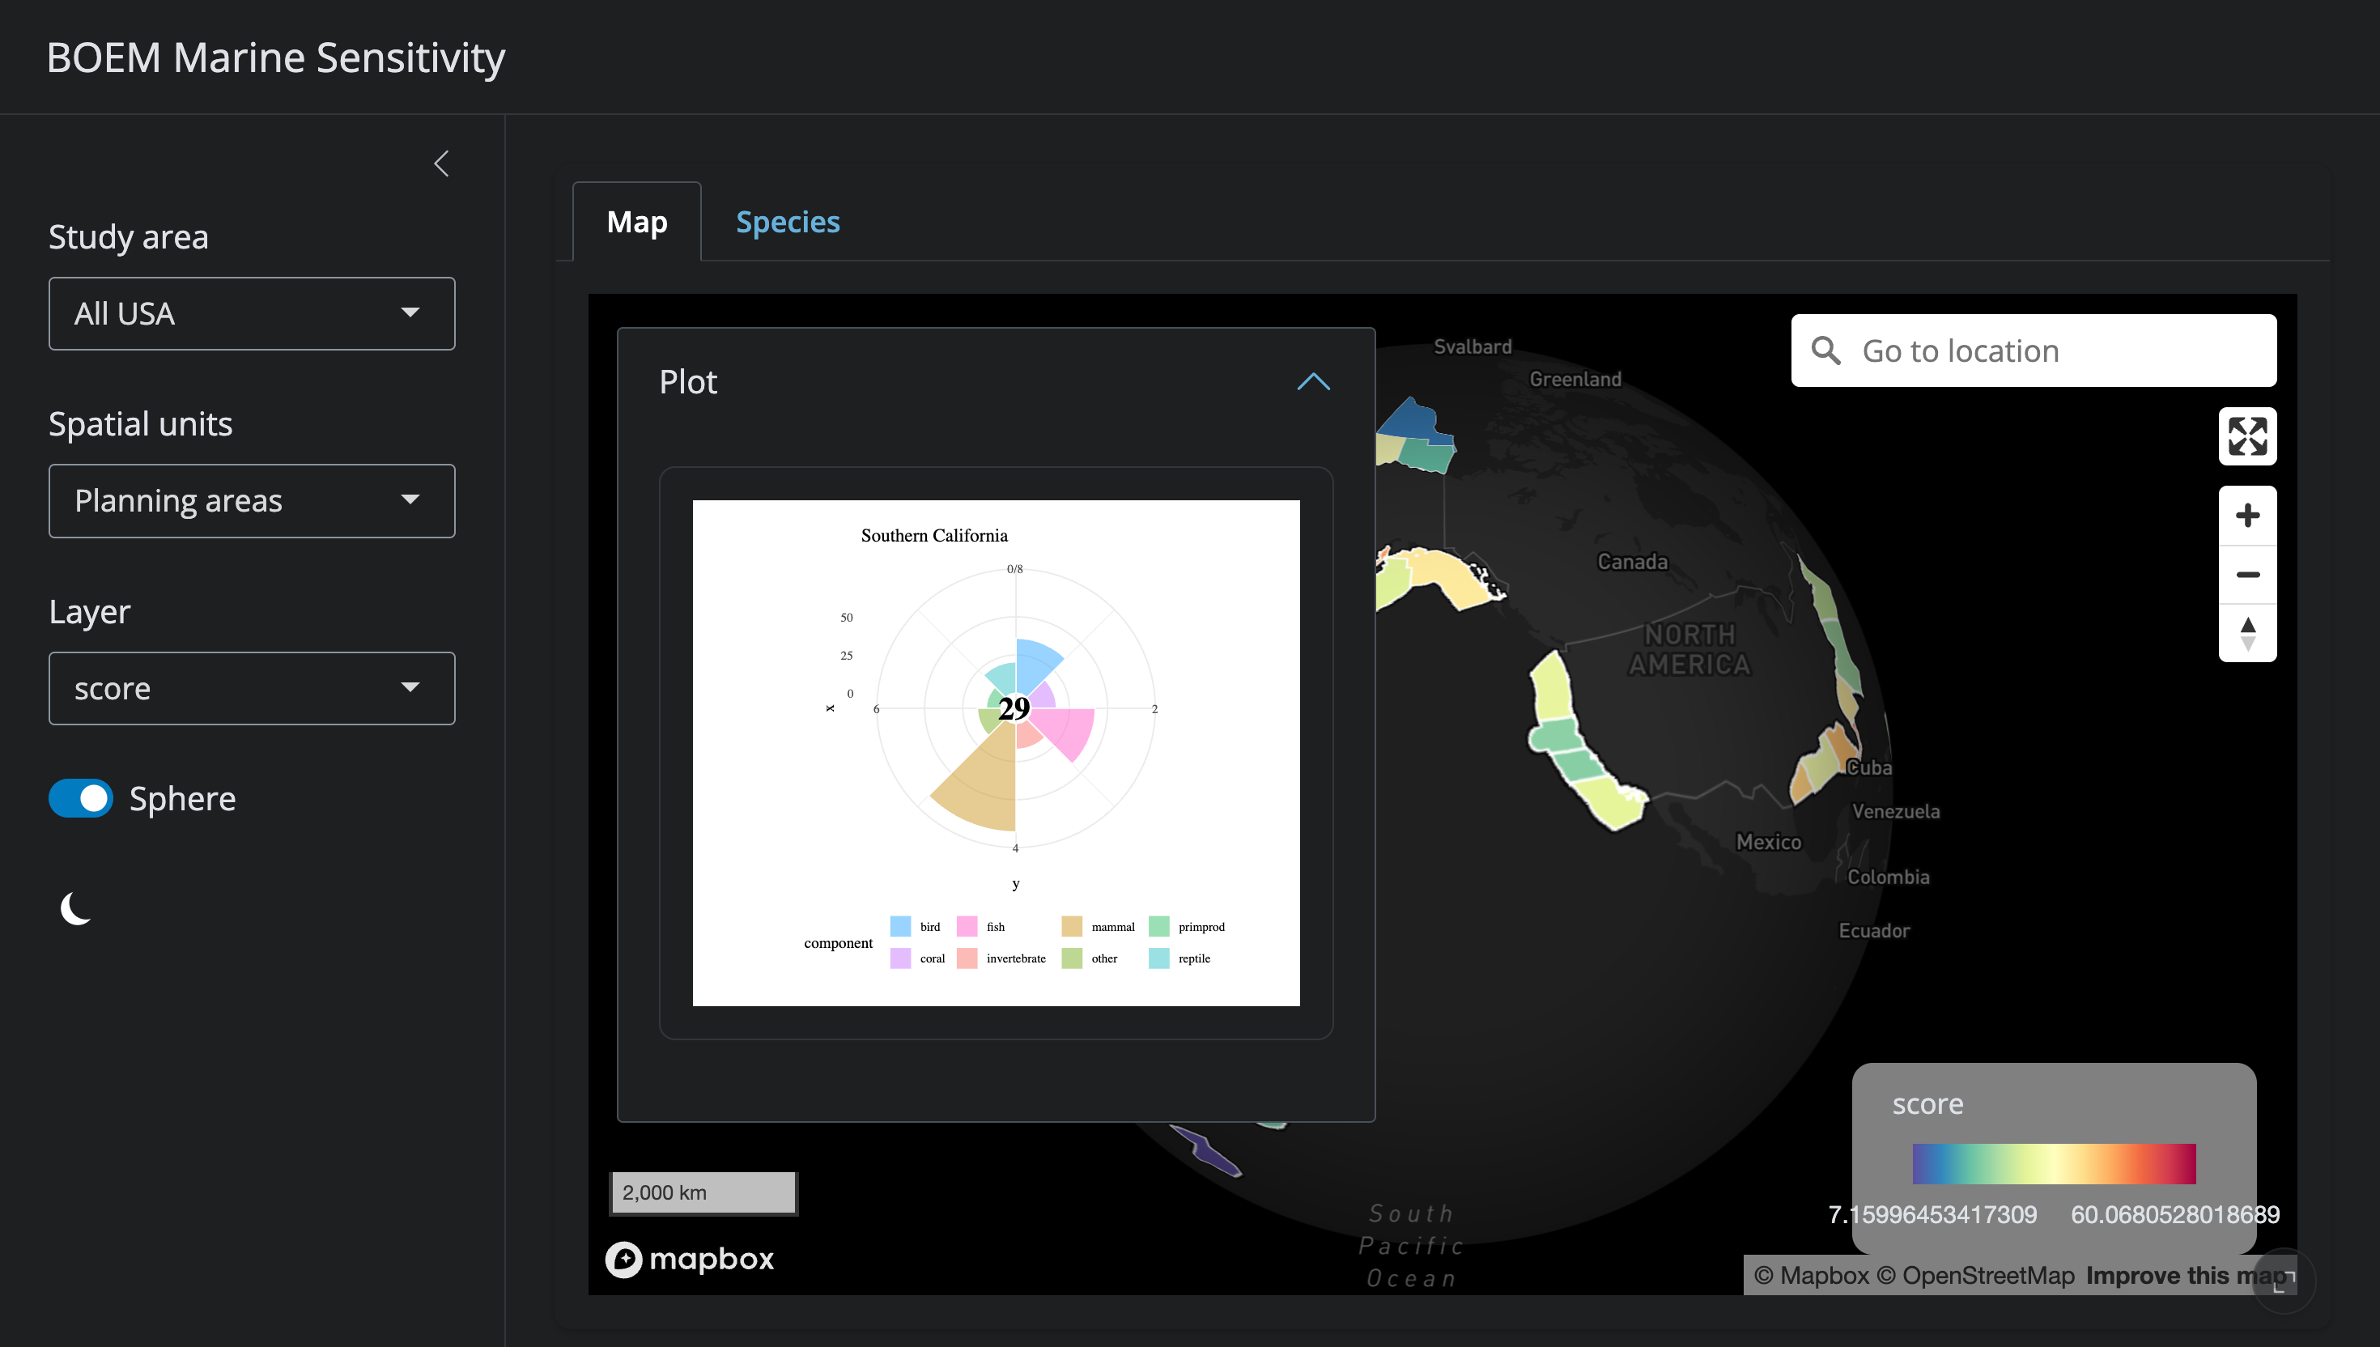
Task: Open the Layer score dropdown
Action: click(x=252, y=688)
